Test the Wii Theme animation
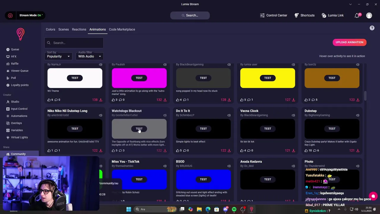 pos(75,78)
